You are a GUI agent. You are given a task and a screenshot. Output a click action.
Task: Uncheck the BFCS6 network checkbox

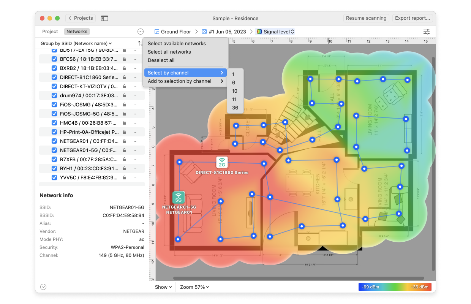click(54, 59)
